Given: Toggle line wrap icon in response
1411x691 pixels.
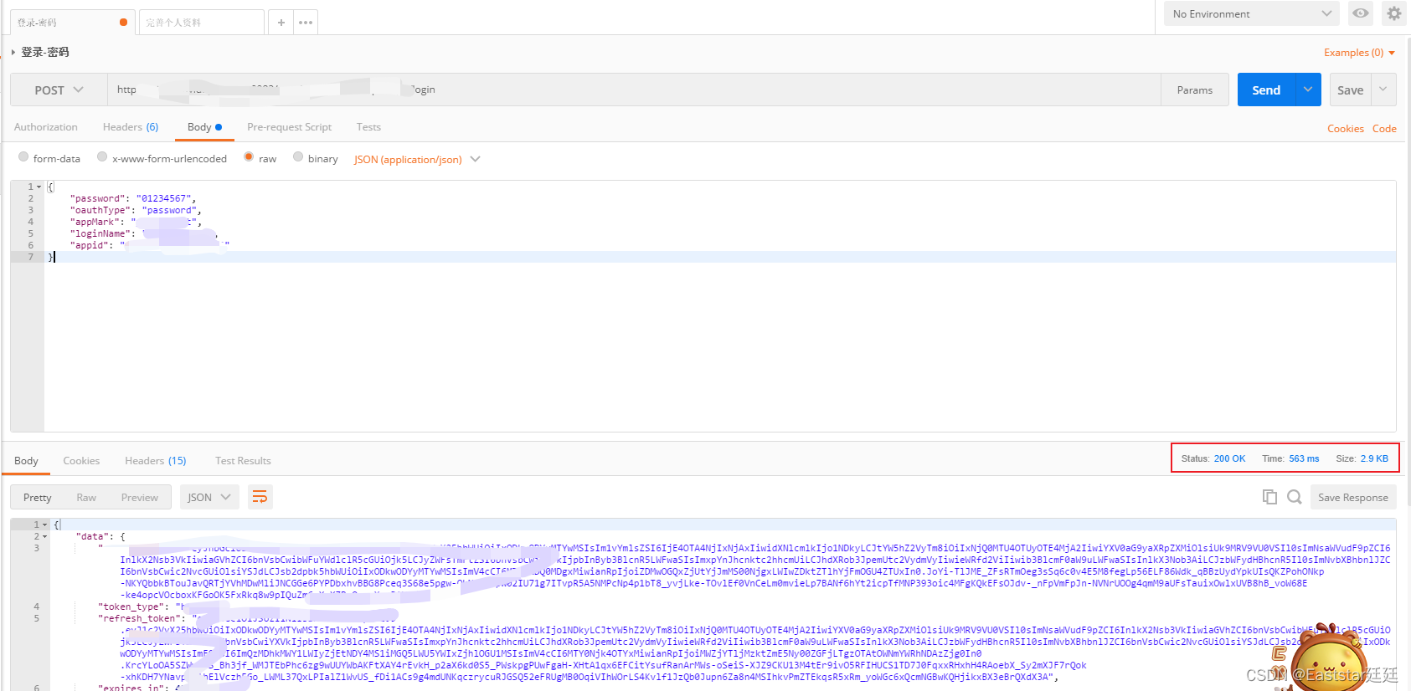Looking at the screenshot, I should pyautogui.click(x=260, y=497).
